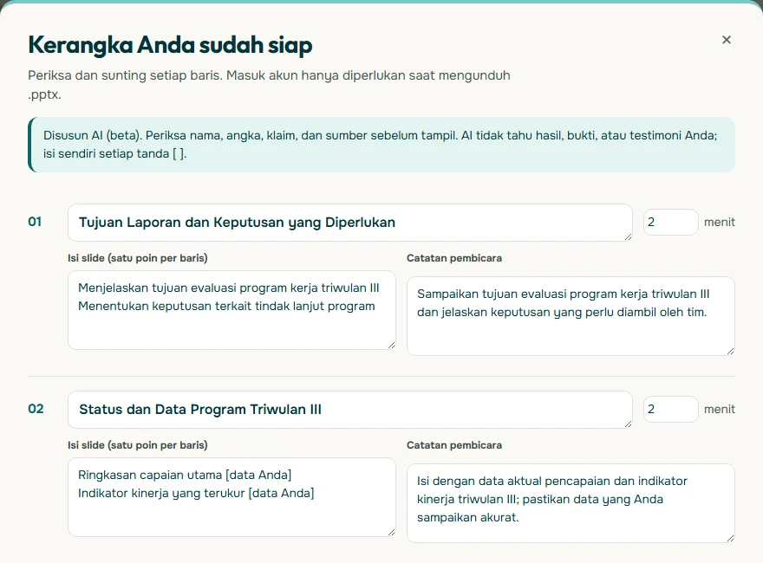Edit slide 01 Isi slide text area
Image resolution: width=763 pixels, height=563 pixels.
[232, 310]
